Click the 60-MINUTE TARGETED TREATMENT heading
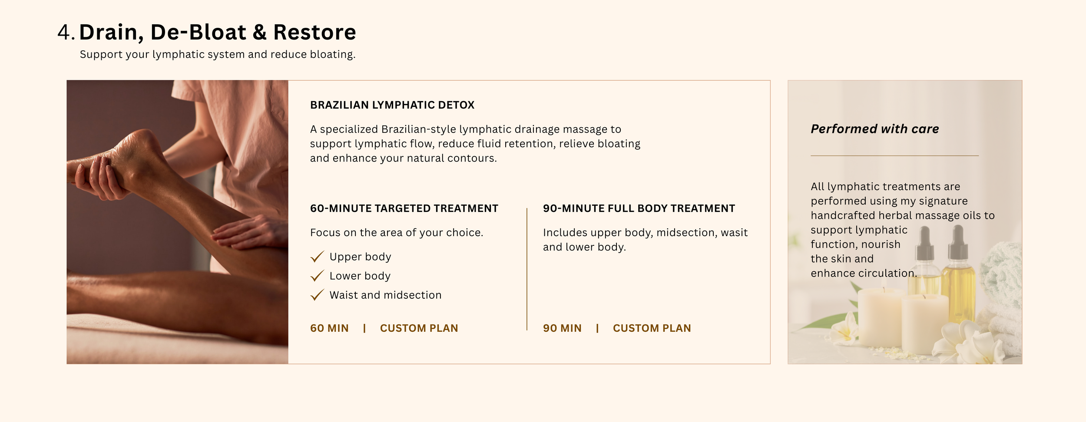1086x422 pixels. click(x=404, y=208)
